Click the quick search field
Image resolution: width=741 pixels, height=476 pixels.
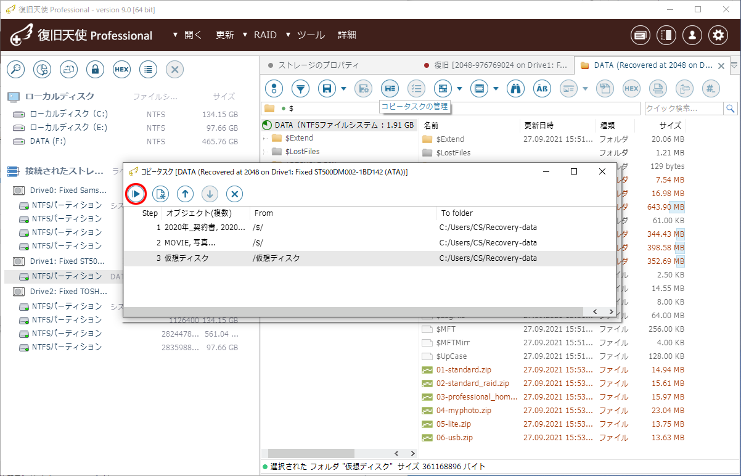point(684,108)
